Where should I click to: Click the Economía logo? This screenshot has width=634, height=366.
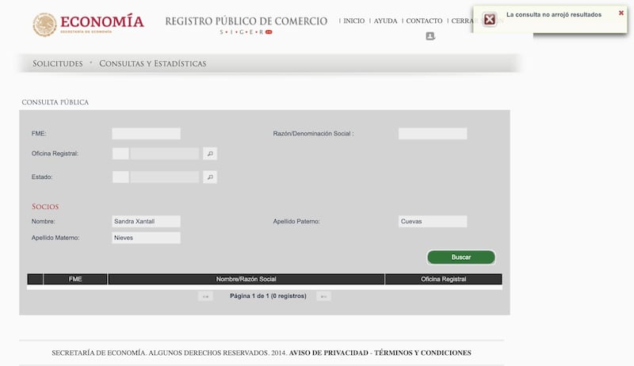(88, 25)
